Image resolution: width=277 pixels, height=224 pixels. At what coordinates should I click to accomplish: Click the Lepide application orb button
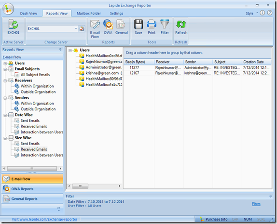[8, 9]
